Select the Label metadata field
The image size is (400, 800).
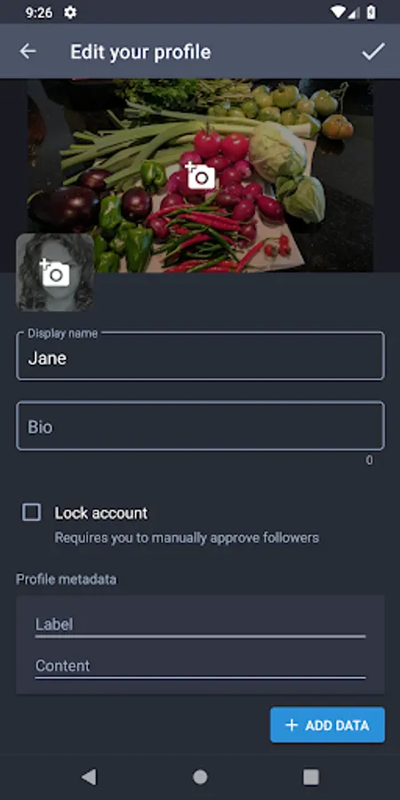pos(200,625)
